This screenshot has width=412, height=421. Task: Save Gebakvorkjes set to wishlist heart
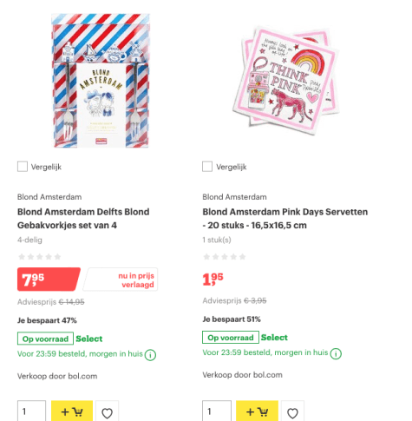click(x=107, y=411)
